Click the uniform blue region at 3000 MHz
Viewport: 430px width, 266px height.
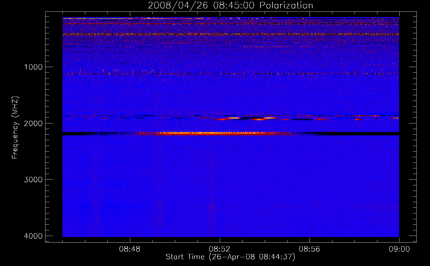point(231,180)
